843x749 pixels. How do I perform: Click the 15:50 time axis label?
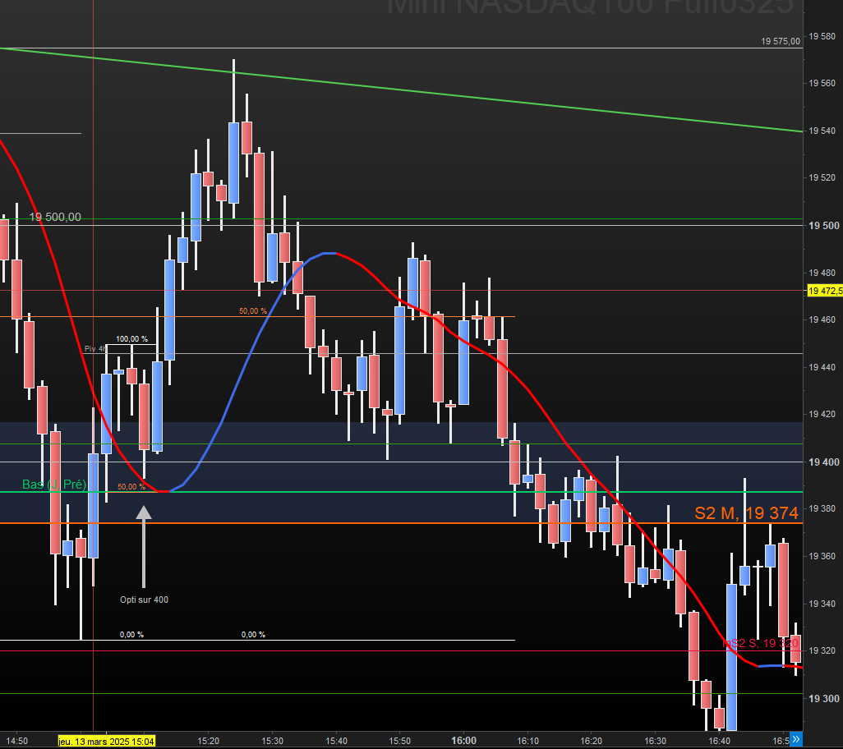point(399,741)
